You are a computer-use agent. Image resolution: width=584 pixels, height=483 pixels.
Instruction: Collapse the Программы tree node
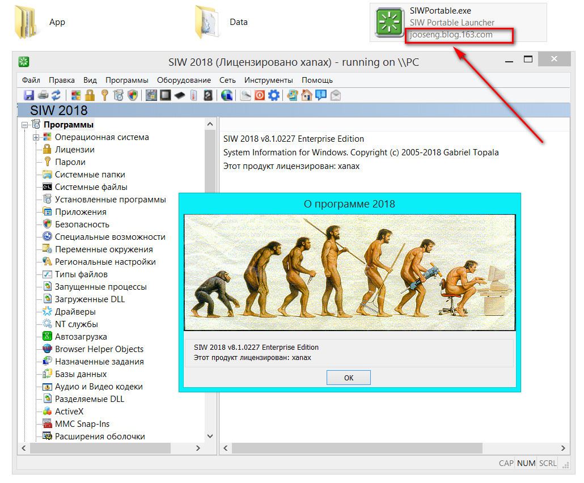(24, 125)
